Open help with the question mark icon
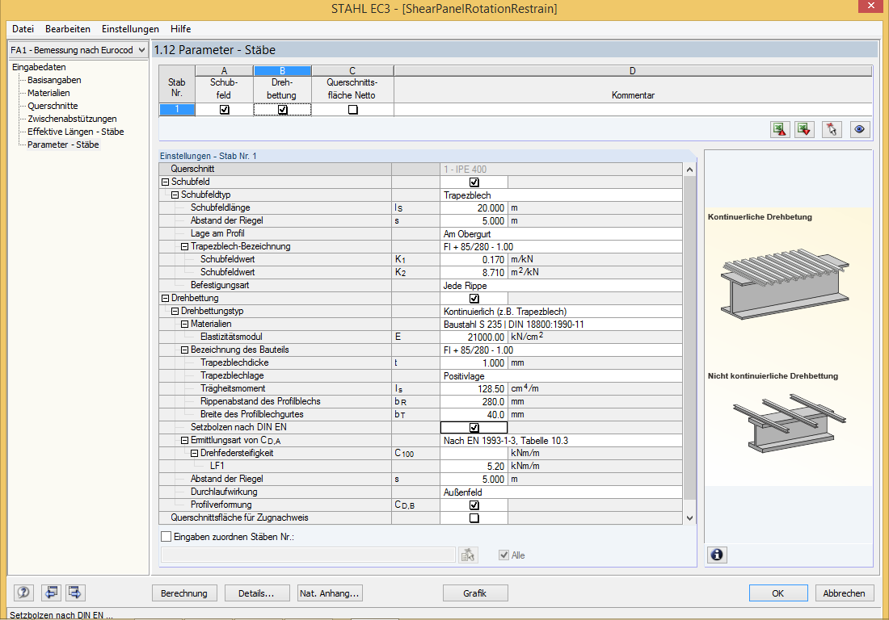This screenshot has width=889, height=620. coord(23,593)
